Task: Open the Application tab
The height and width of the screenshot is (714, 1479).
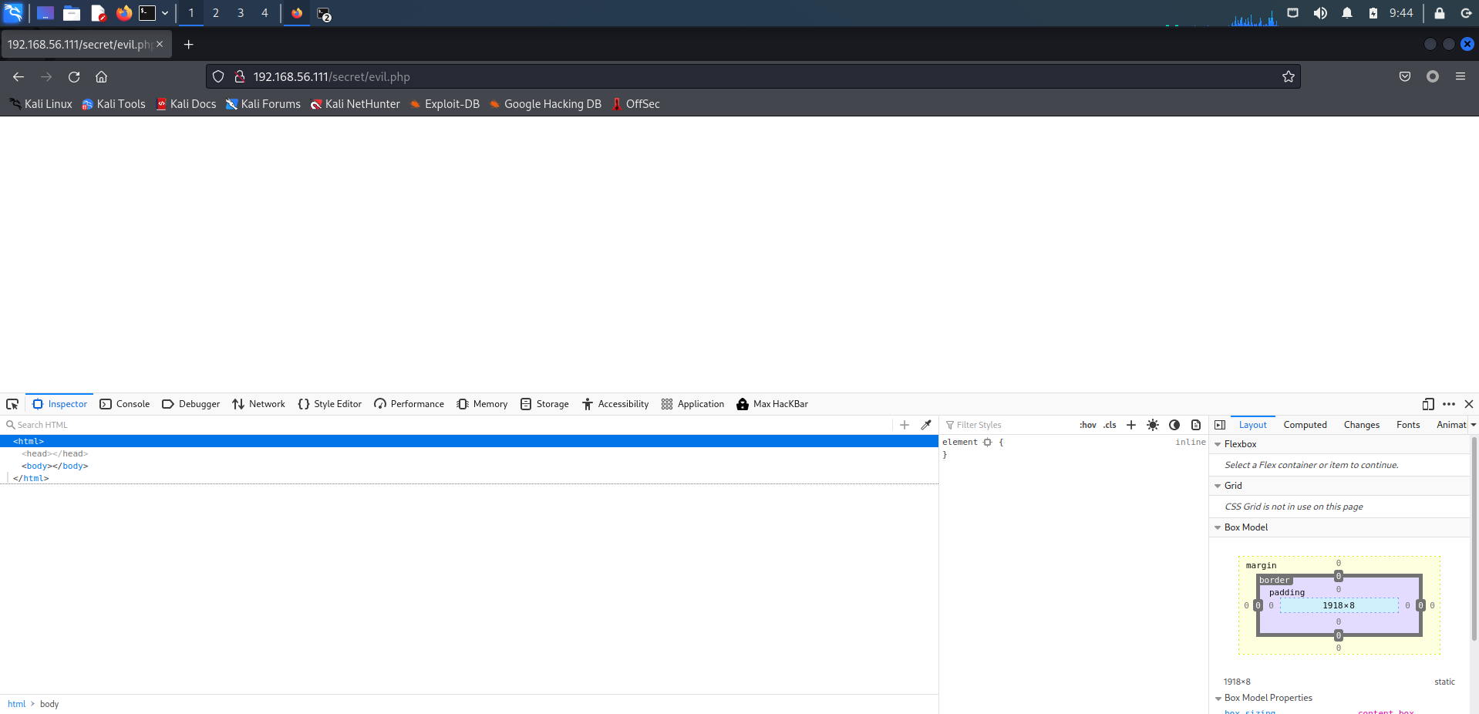Action: pos(692,404)
